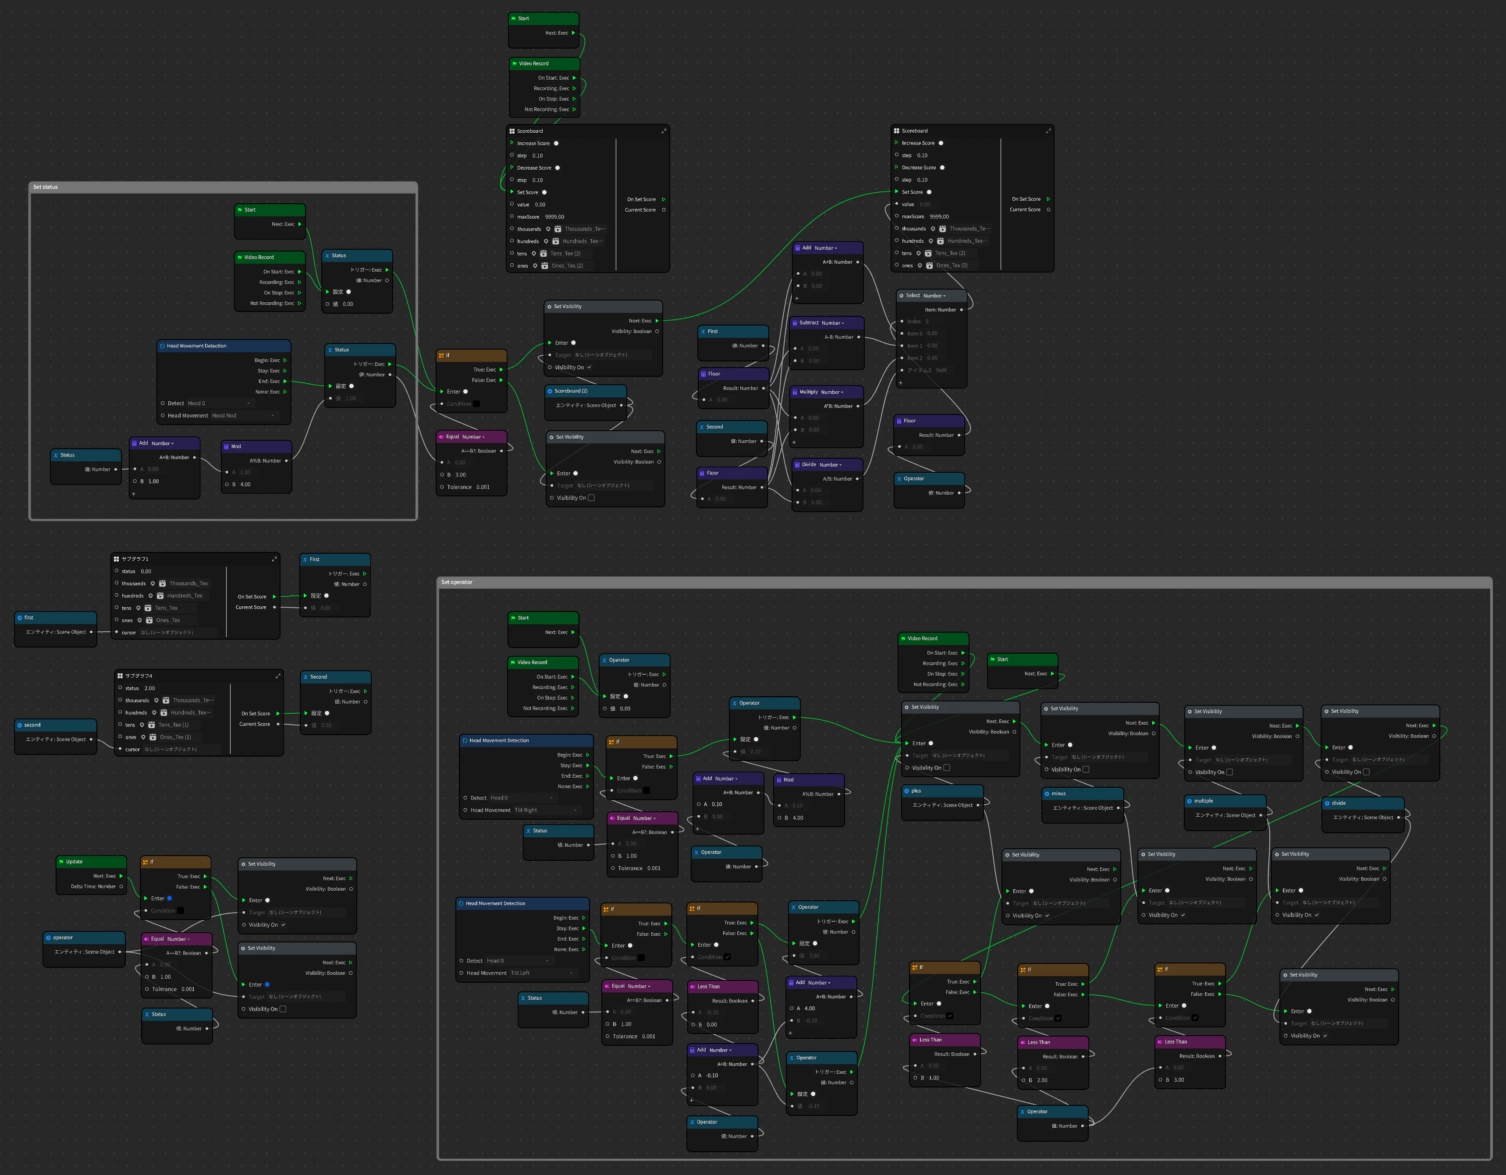Click the A value -0.10 in the Add node
Image resolution: width=1506 pixels, height=1175 pixels.
pos(712,1076)
